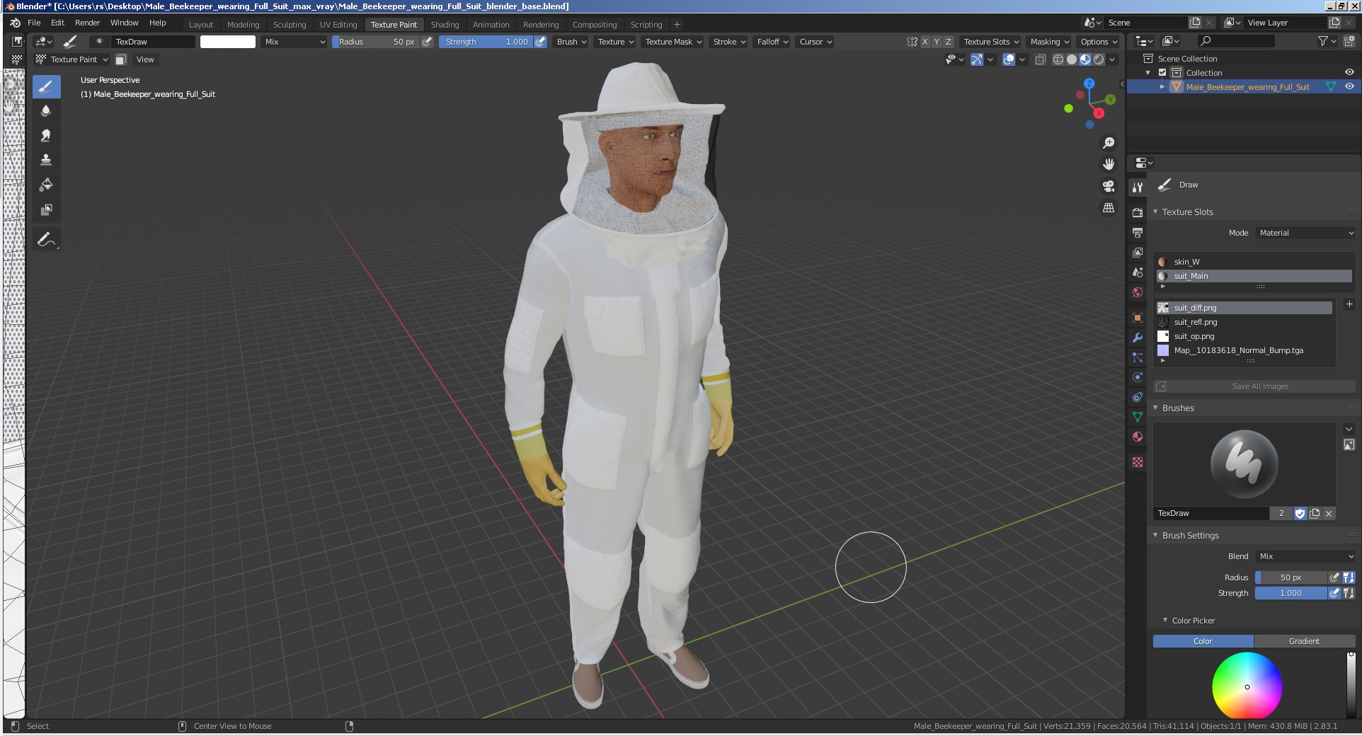This screenshot has width=1362, height=736.
Task: Select the Fill bucket tool
Action: [x=46, y=185]
